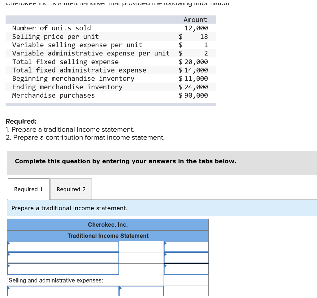Select the Cherokee, Inc. header cell
This screenshot has height=298, width=317.
(108, 225)
